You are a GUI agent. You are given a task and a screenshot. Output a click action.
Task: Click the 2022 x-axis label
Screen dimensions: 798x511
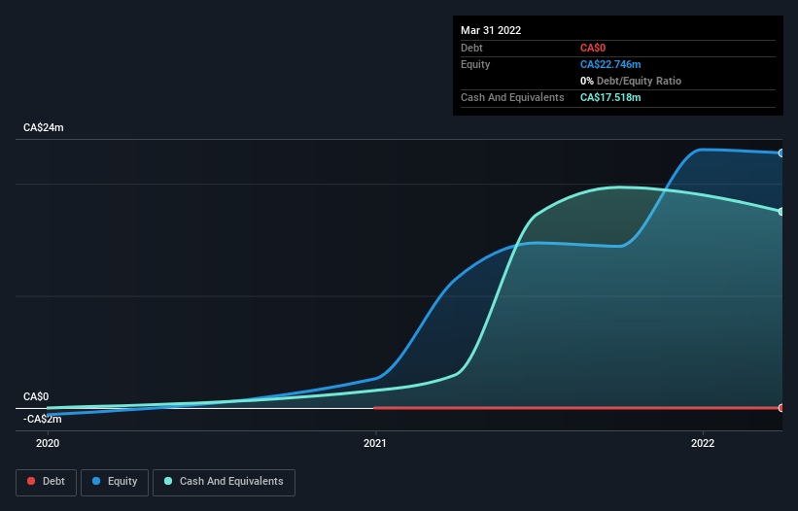click(703, 443)
